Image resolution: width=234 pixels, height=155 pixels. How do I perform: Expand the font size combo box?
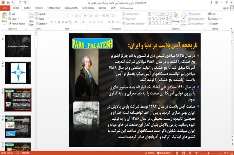73,16
